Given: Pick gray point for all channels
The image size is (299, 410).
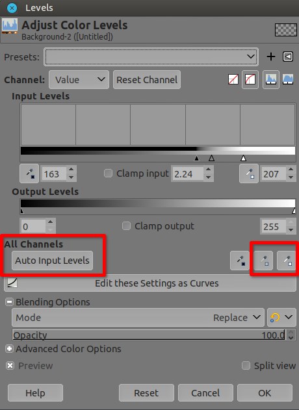Looking at the screenshot, I should click(263, 261).
